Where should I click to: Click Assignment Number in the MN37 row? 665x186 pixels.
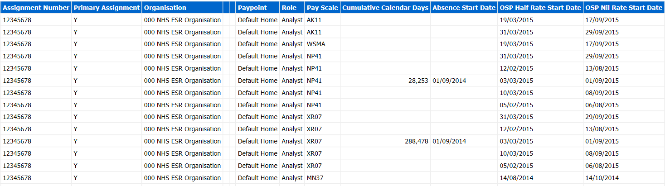(x=17, y=178)
